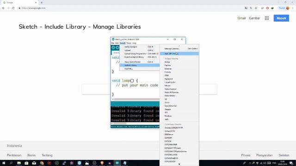Open Persyaratan footer link
Image resolution: width=296 pixels, height=166 pixels.
coord(264,155)
